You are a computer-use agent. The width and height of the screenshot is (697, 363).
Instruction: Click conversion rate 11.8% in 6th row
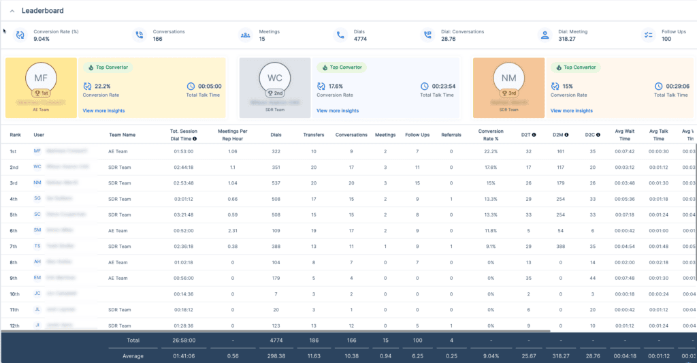point(491,230)
